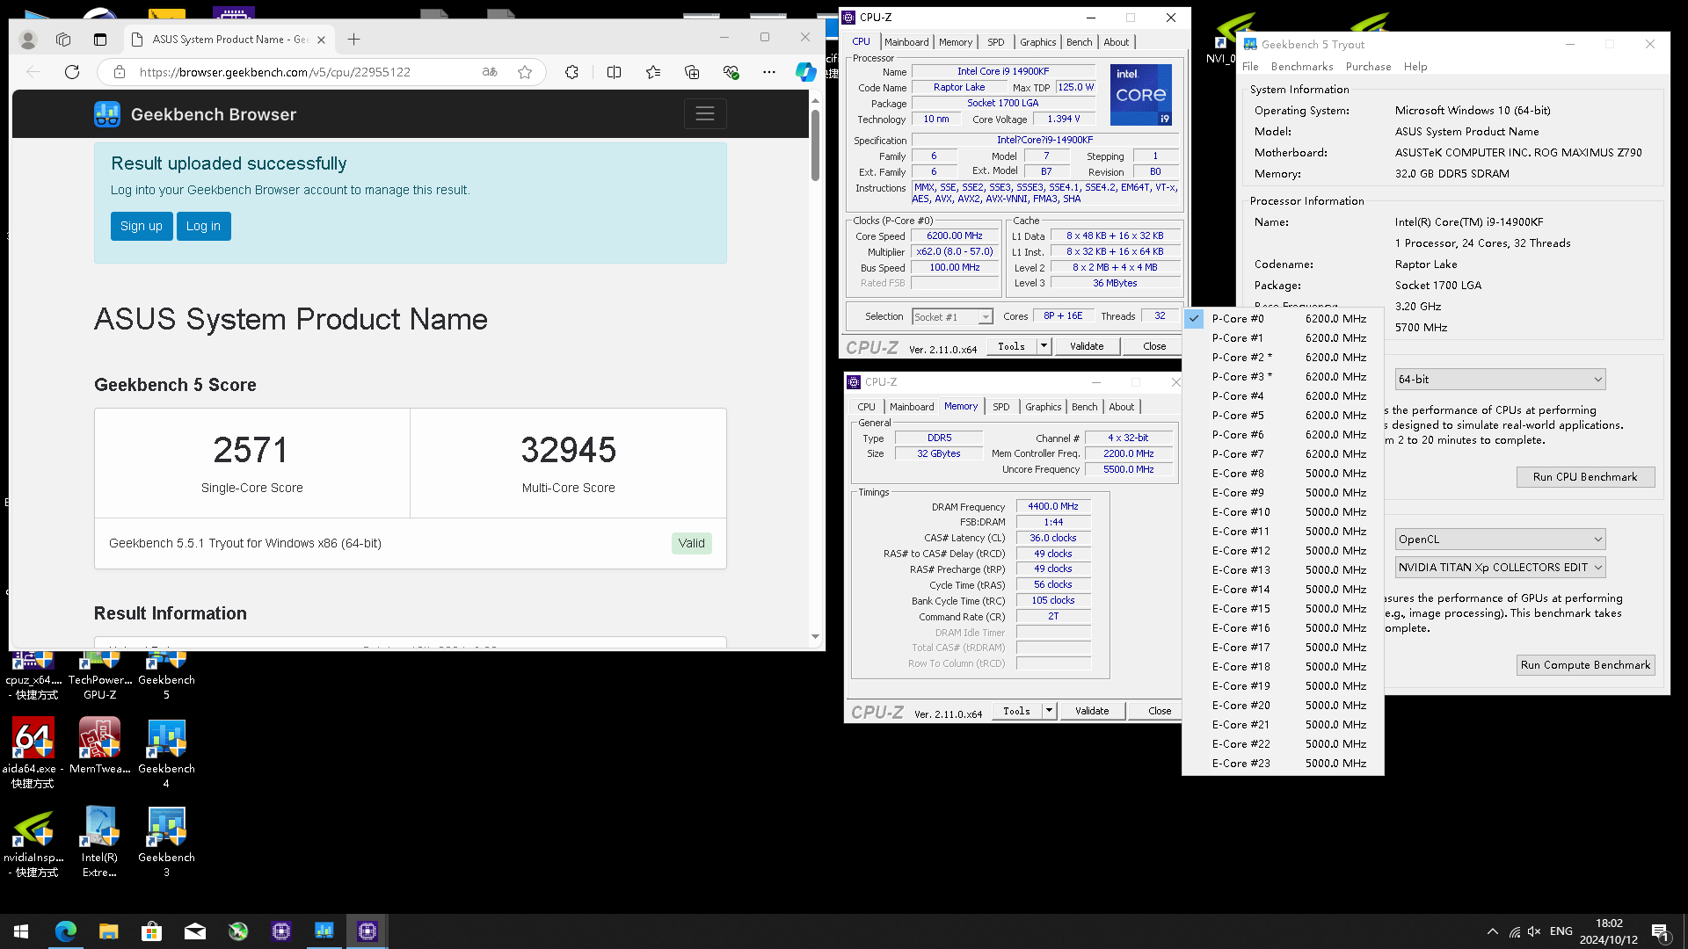The image size is (1688, 949).
Task: View site information lock icon
Action: (x=120, y=72)
